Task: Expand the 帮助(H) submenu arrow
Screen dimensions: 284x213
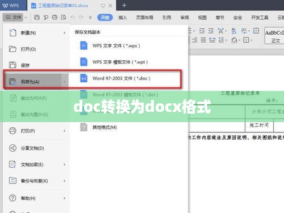Action: coord(65,198)
